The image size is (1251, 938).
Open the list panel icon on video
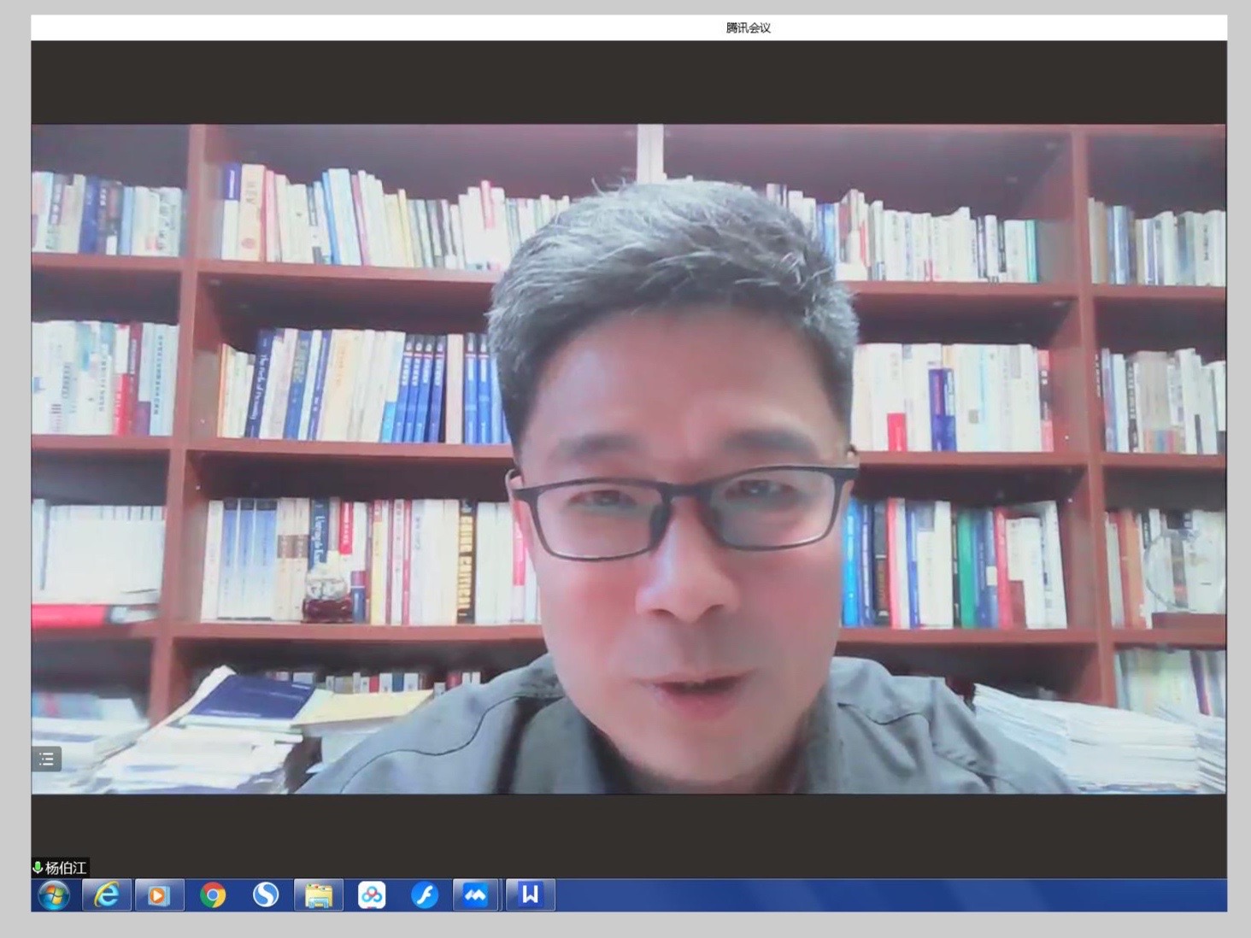pyautogui.click(x=47, y=759)
